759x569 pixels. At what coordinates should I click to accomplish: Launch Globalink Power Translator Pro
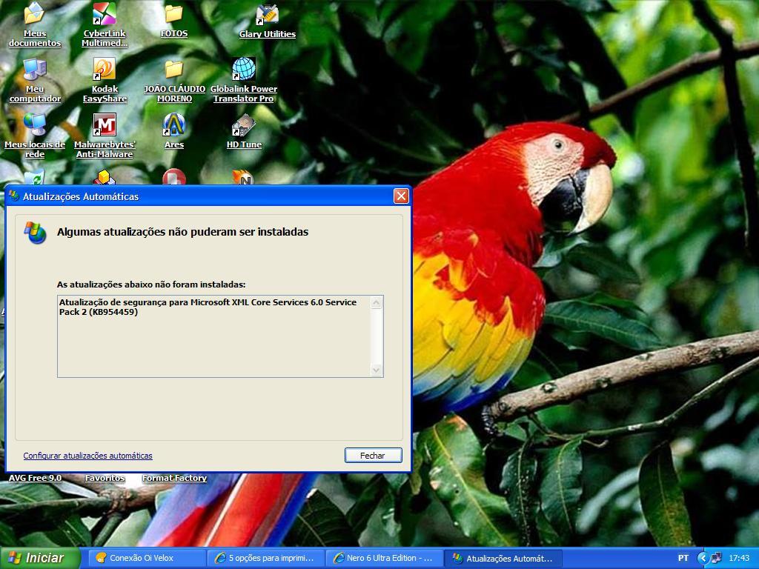[x=244, y=80]
